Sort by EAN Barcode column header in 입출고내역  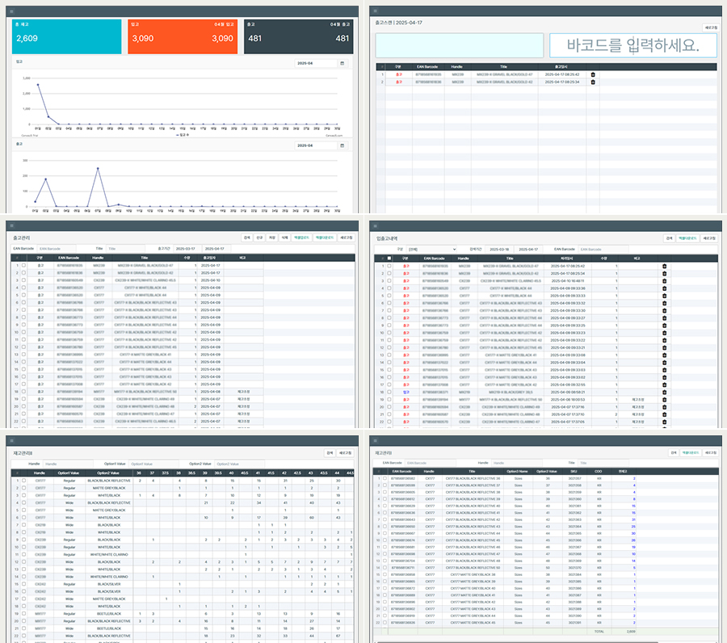(x=435, y=258)
